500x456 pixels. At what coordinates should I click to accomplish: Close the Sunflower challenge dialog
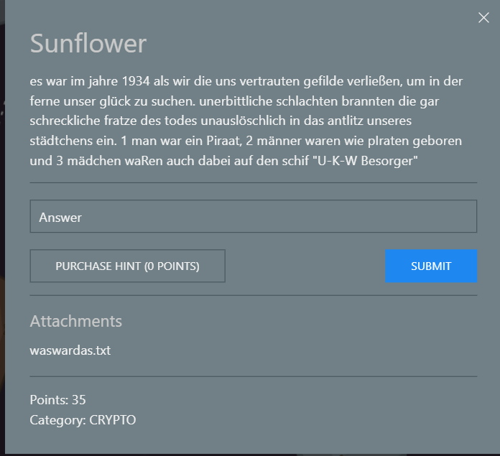point(483,17)
